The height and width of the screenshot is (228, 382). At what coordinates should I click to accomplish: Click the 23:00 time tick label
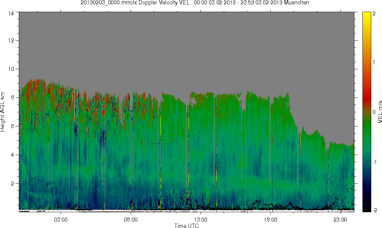[x=340, y=220]
